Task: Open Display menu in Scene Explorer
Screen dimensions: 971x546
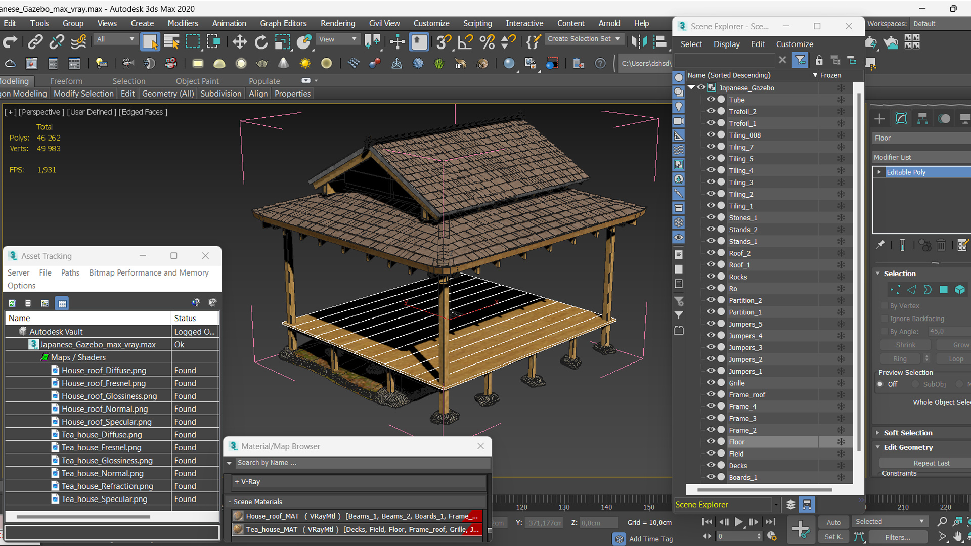Action: tap(727, 44)
